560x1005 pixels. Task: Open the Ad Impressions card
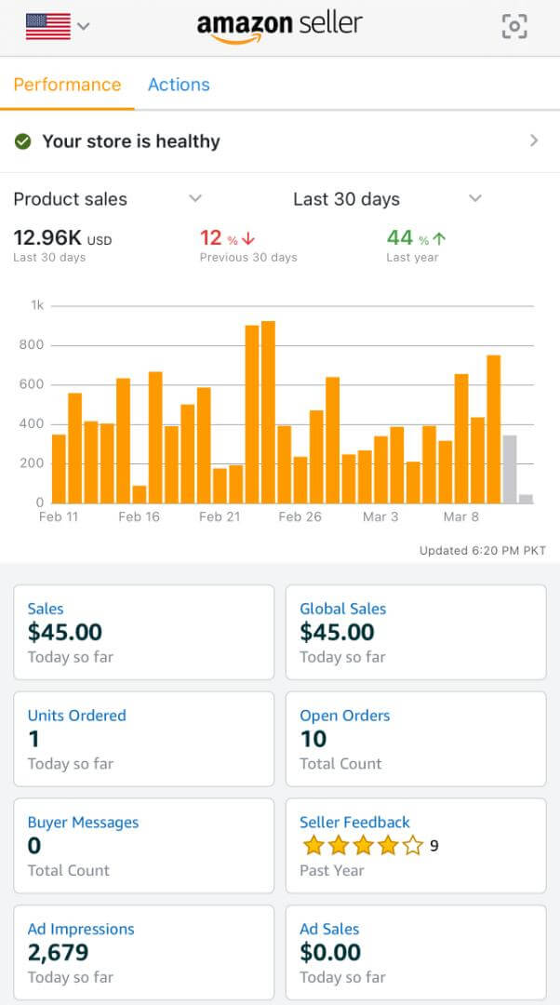[x=143, y=952]
